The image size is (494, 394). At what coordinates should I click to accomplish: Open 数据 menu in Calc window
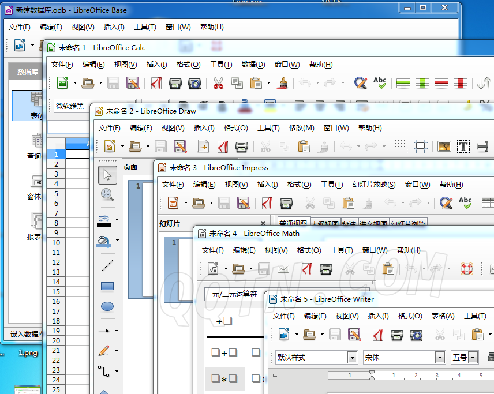pos(253,65)
